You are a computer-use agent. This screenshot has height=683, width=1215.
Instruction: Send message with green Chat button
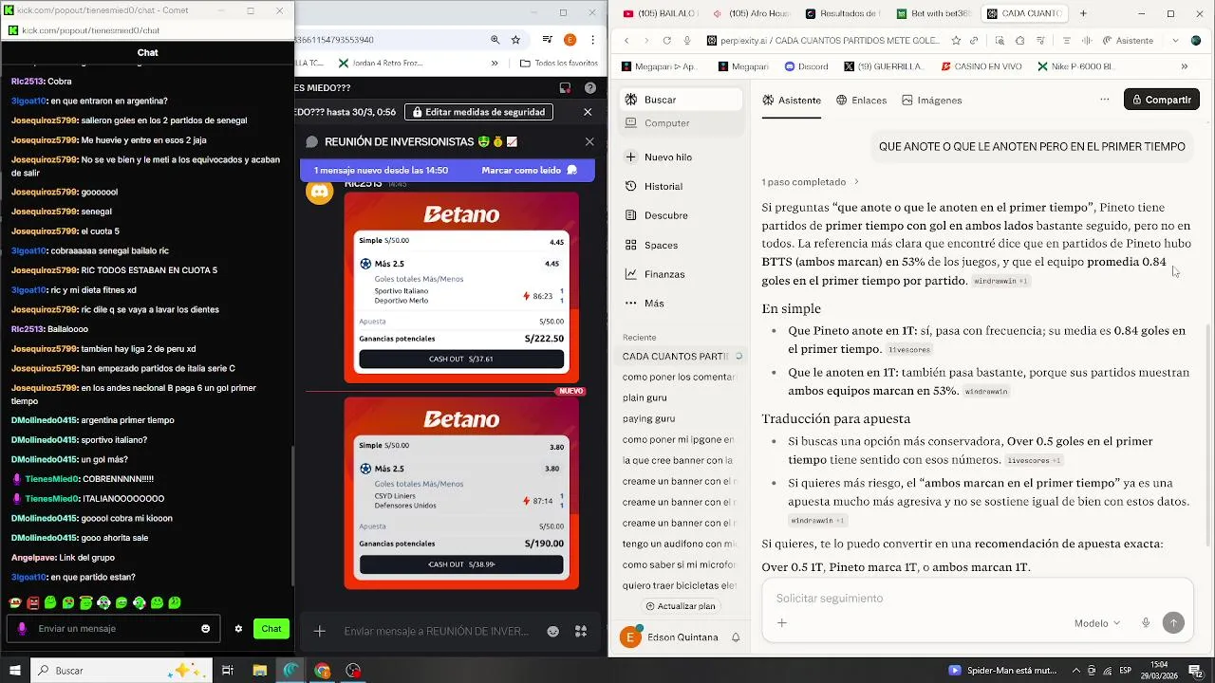point(271,629)
